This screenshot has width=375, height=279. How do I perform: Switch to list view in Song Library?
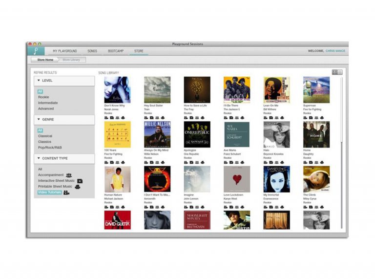(x=340, y=72)
